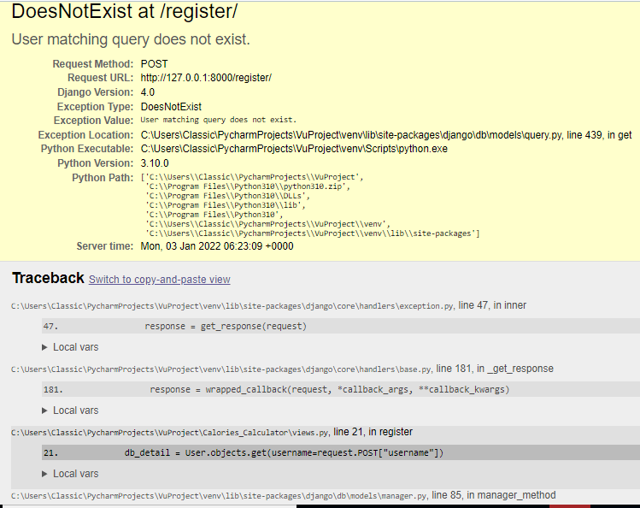Click code line 181 wrapped_callback line
Screen dimensions: 640x508
click(x=341, y=390)
